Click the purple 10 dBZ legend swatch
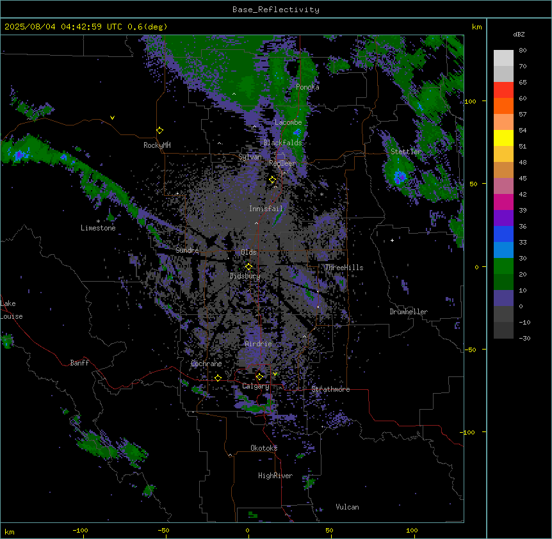The image size is (552, 539). [503, 298]
